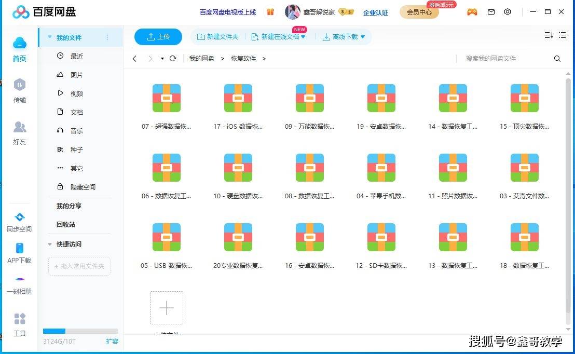Select archive 09 - 万能数据恢...
Screen dimensions: 575x354
point(309,107)
